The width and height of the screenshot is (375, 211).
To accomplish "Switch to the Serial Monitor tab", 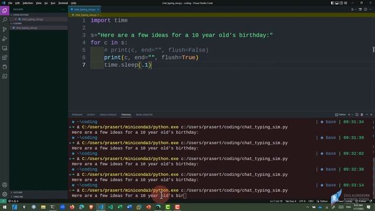I will click(x=144, y=115).
